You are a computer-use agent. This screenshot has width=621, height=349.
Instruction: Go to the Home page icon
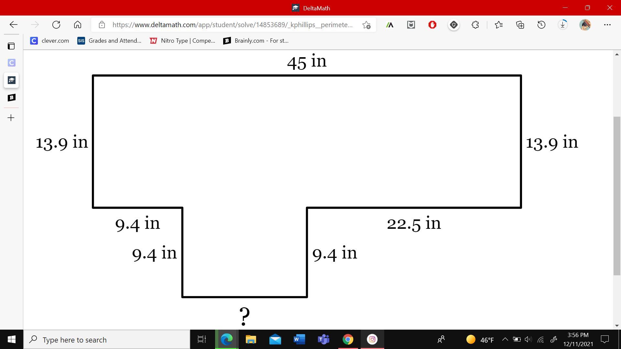pyautogui.click(x=78, y=25)
